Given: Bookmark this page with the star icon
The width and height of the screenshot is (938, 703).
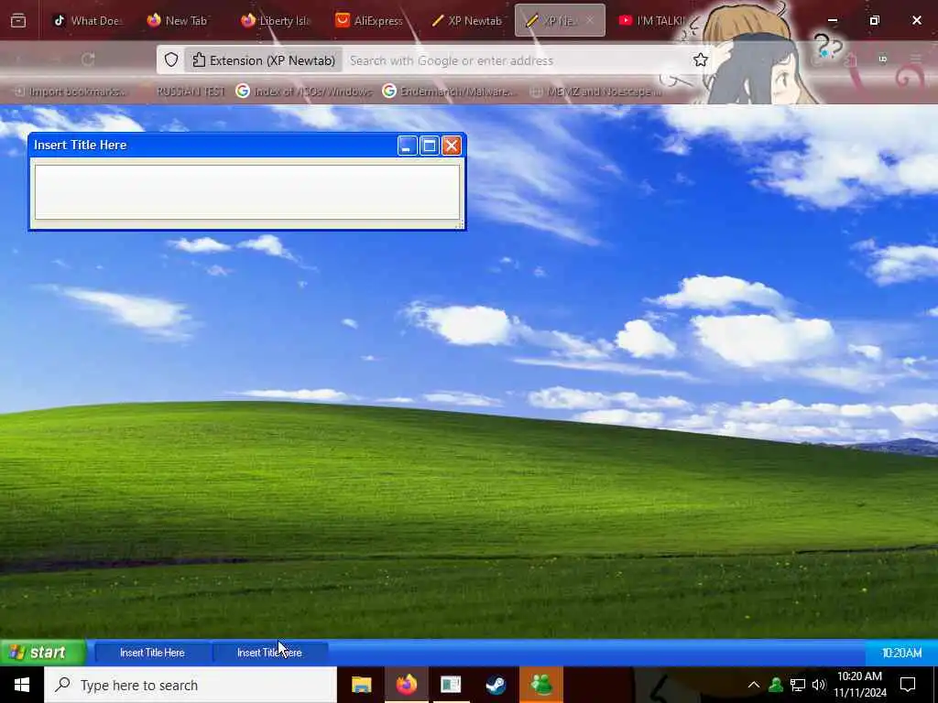Looking at the screenshot, I should 701,59.
